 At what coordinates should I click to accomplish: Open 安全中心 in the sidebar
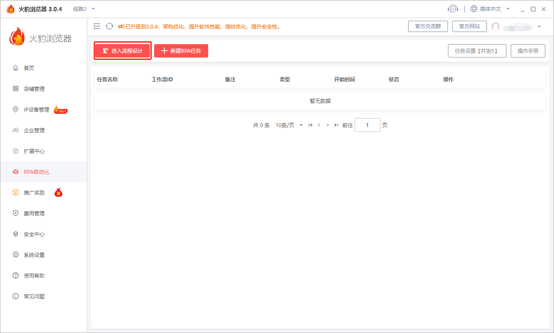[x=35, y=234]
